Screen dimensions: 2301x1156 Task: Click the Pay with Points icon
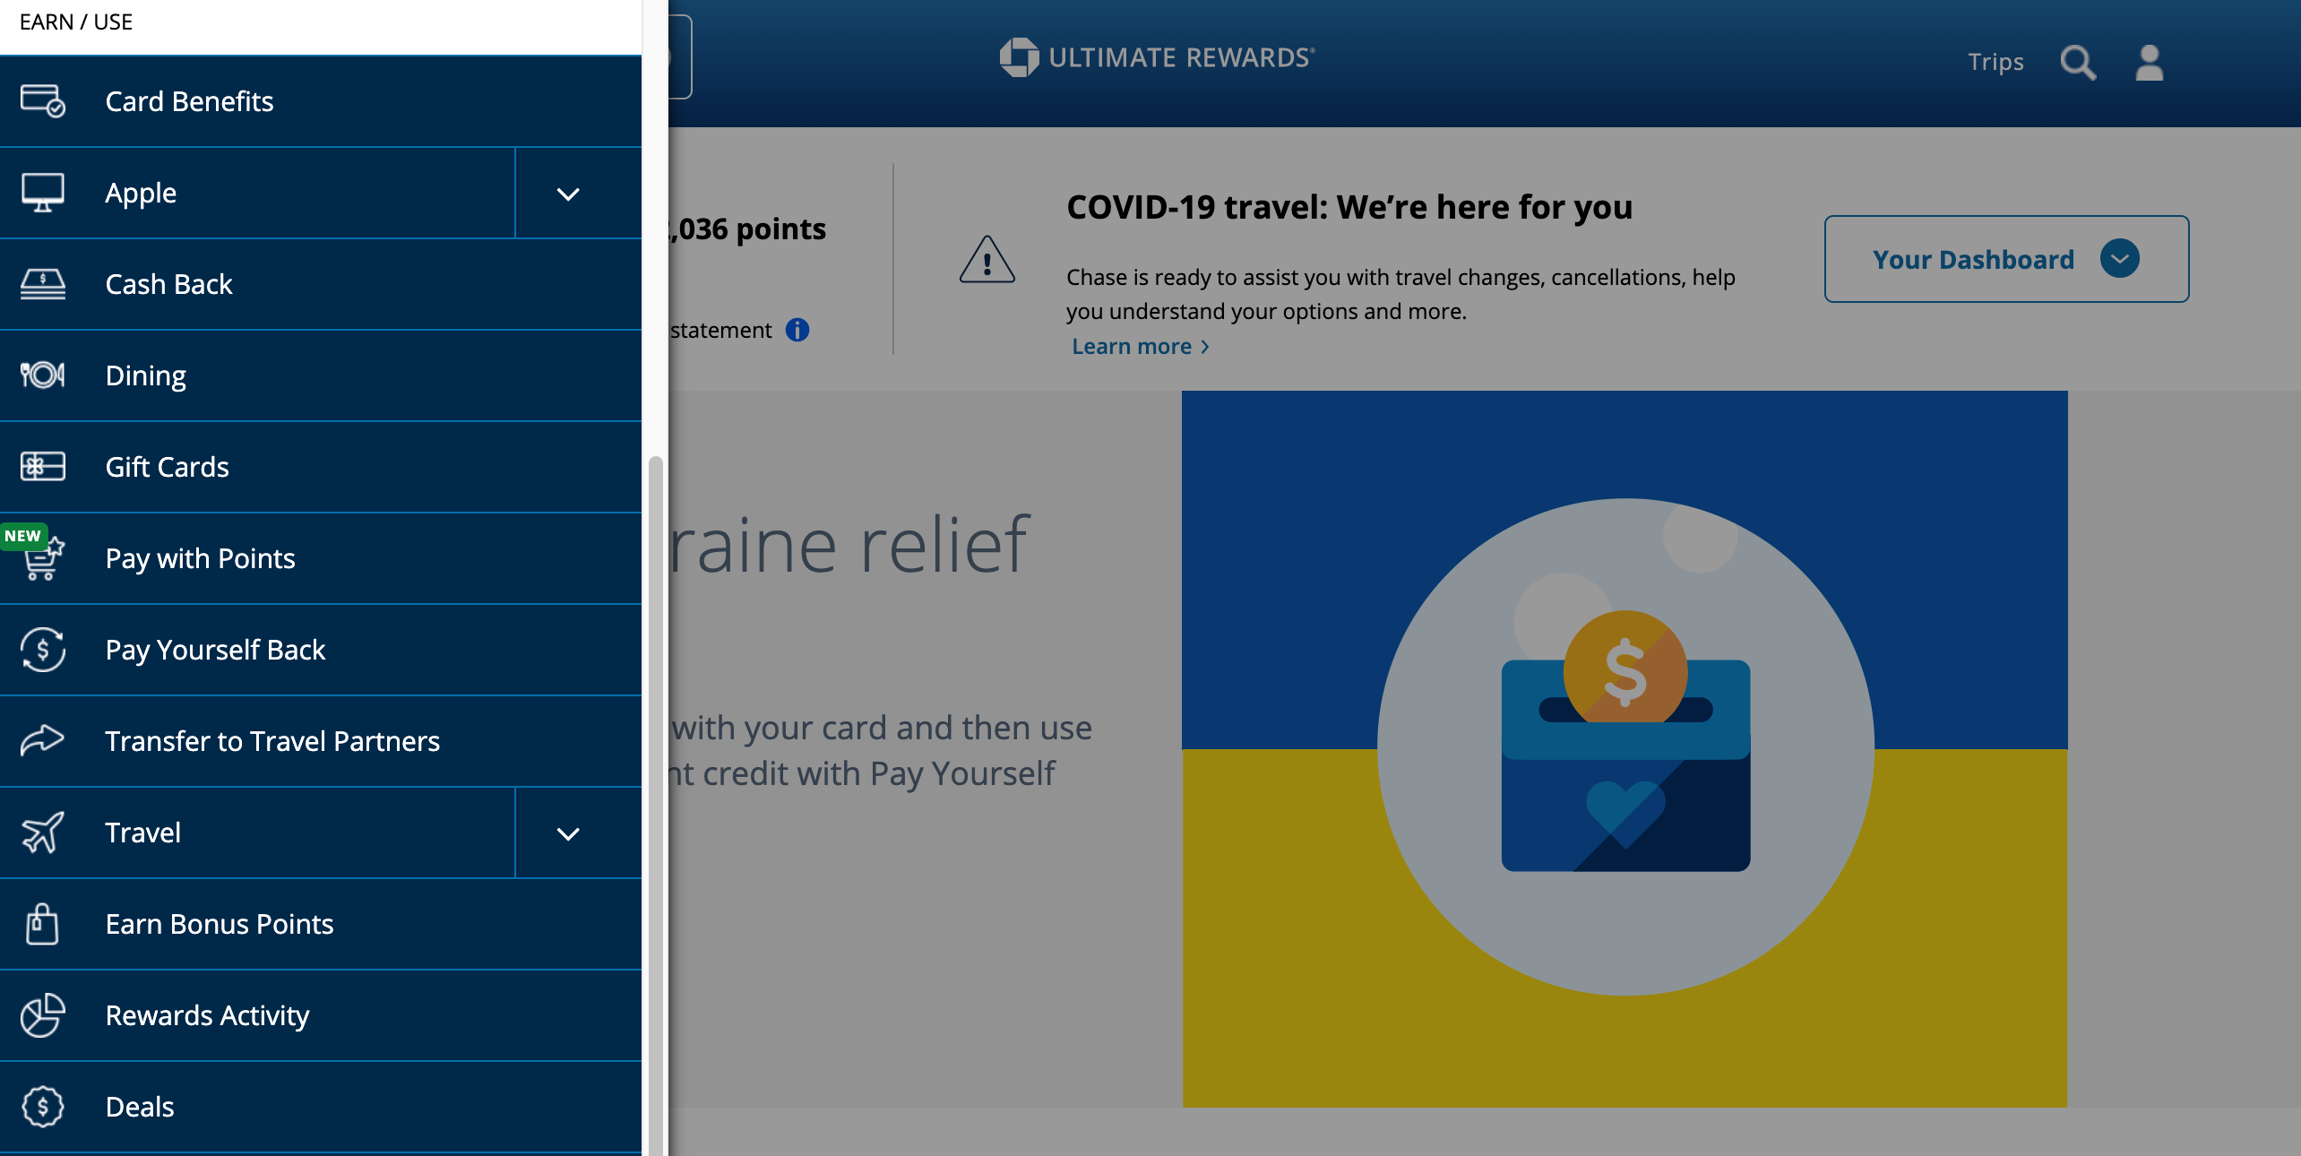[43, 557]
